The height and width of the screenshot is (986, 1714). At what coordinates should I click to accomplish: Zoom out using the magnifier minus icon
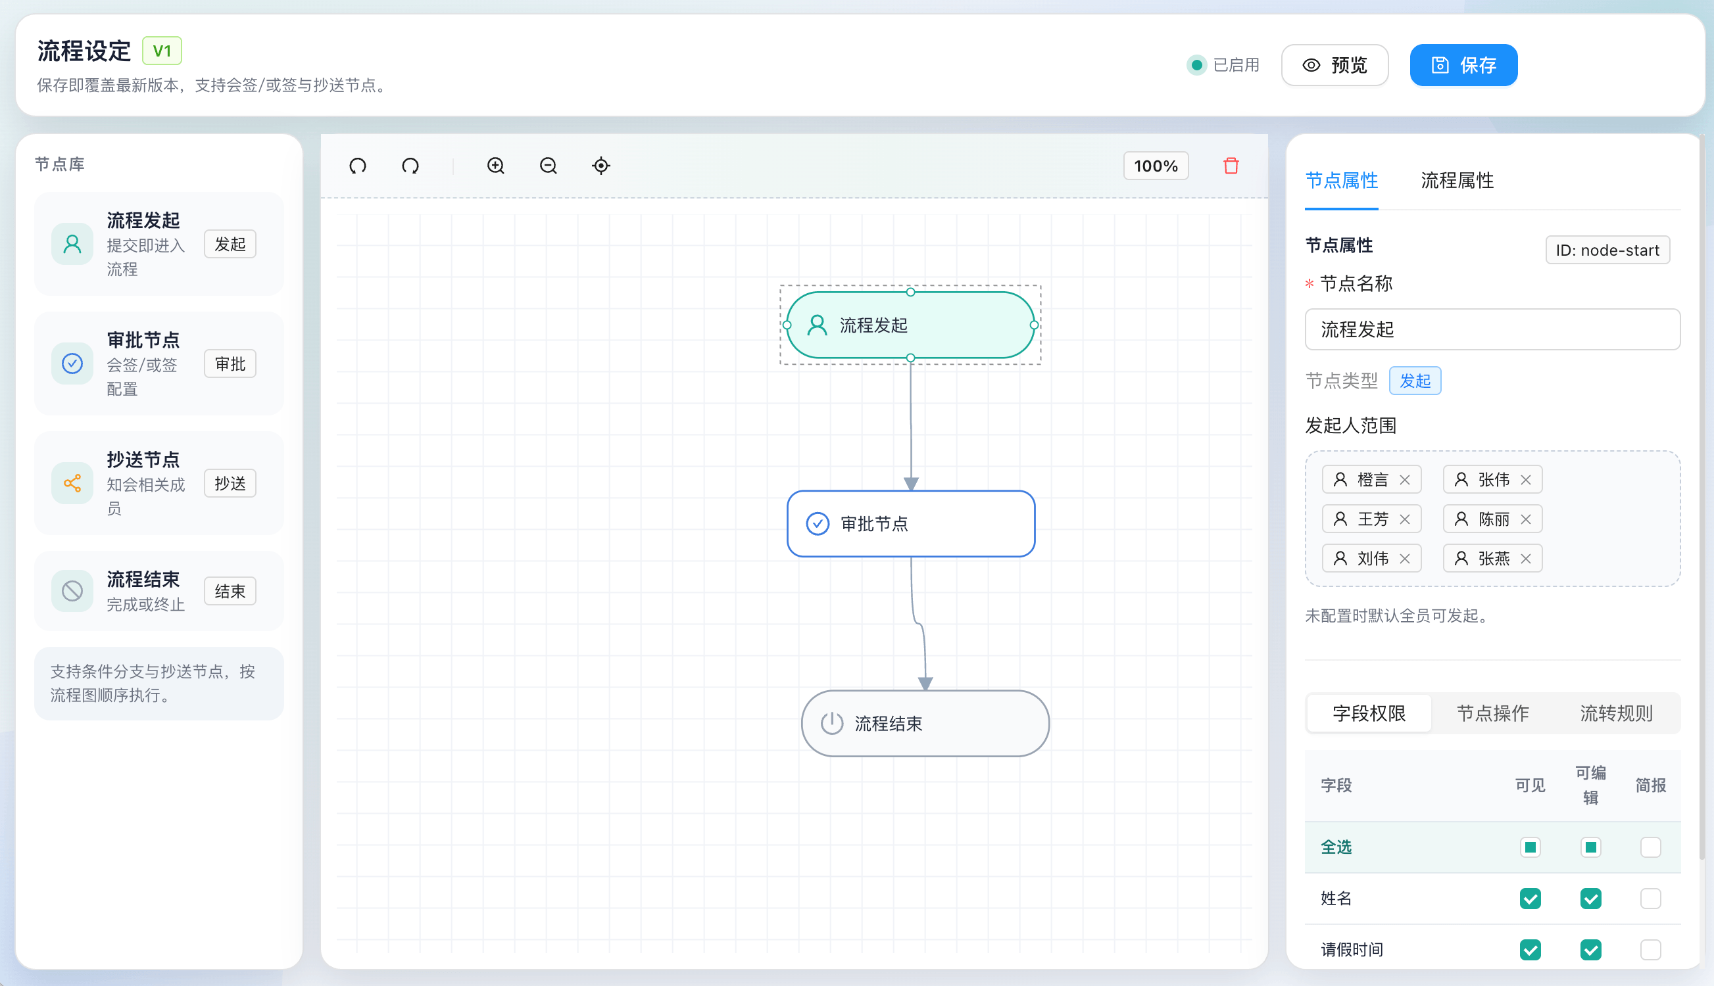(x=548, y=166)
